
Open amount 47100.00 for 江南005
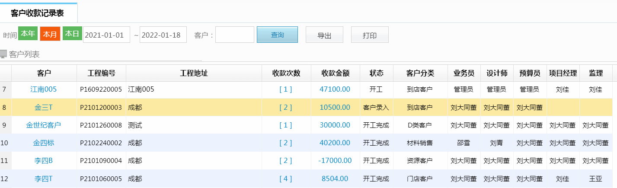pyautogui.click(x=335, y=89)
